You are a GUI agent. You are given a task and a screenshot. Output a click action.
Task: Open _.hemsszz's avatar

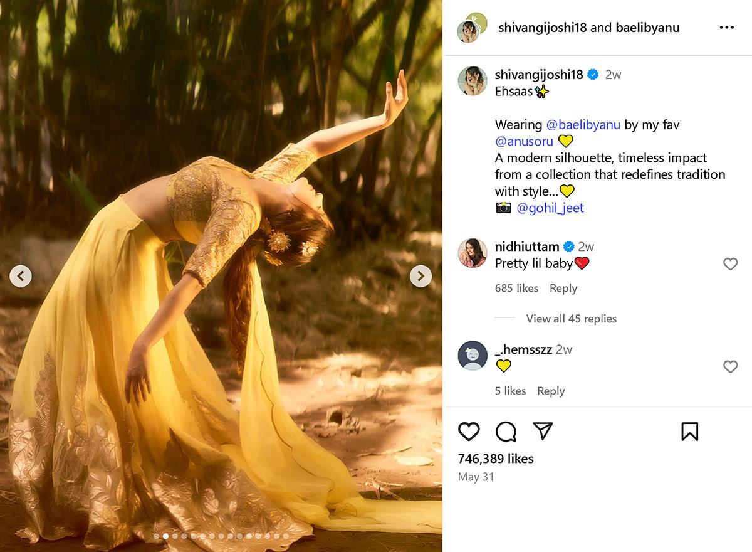(473, 356)
